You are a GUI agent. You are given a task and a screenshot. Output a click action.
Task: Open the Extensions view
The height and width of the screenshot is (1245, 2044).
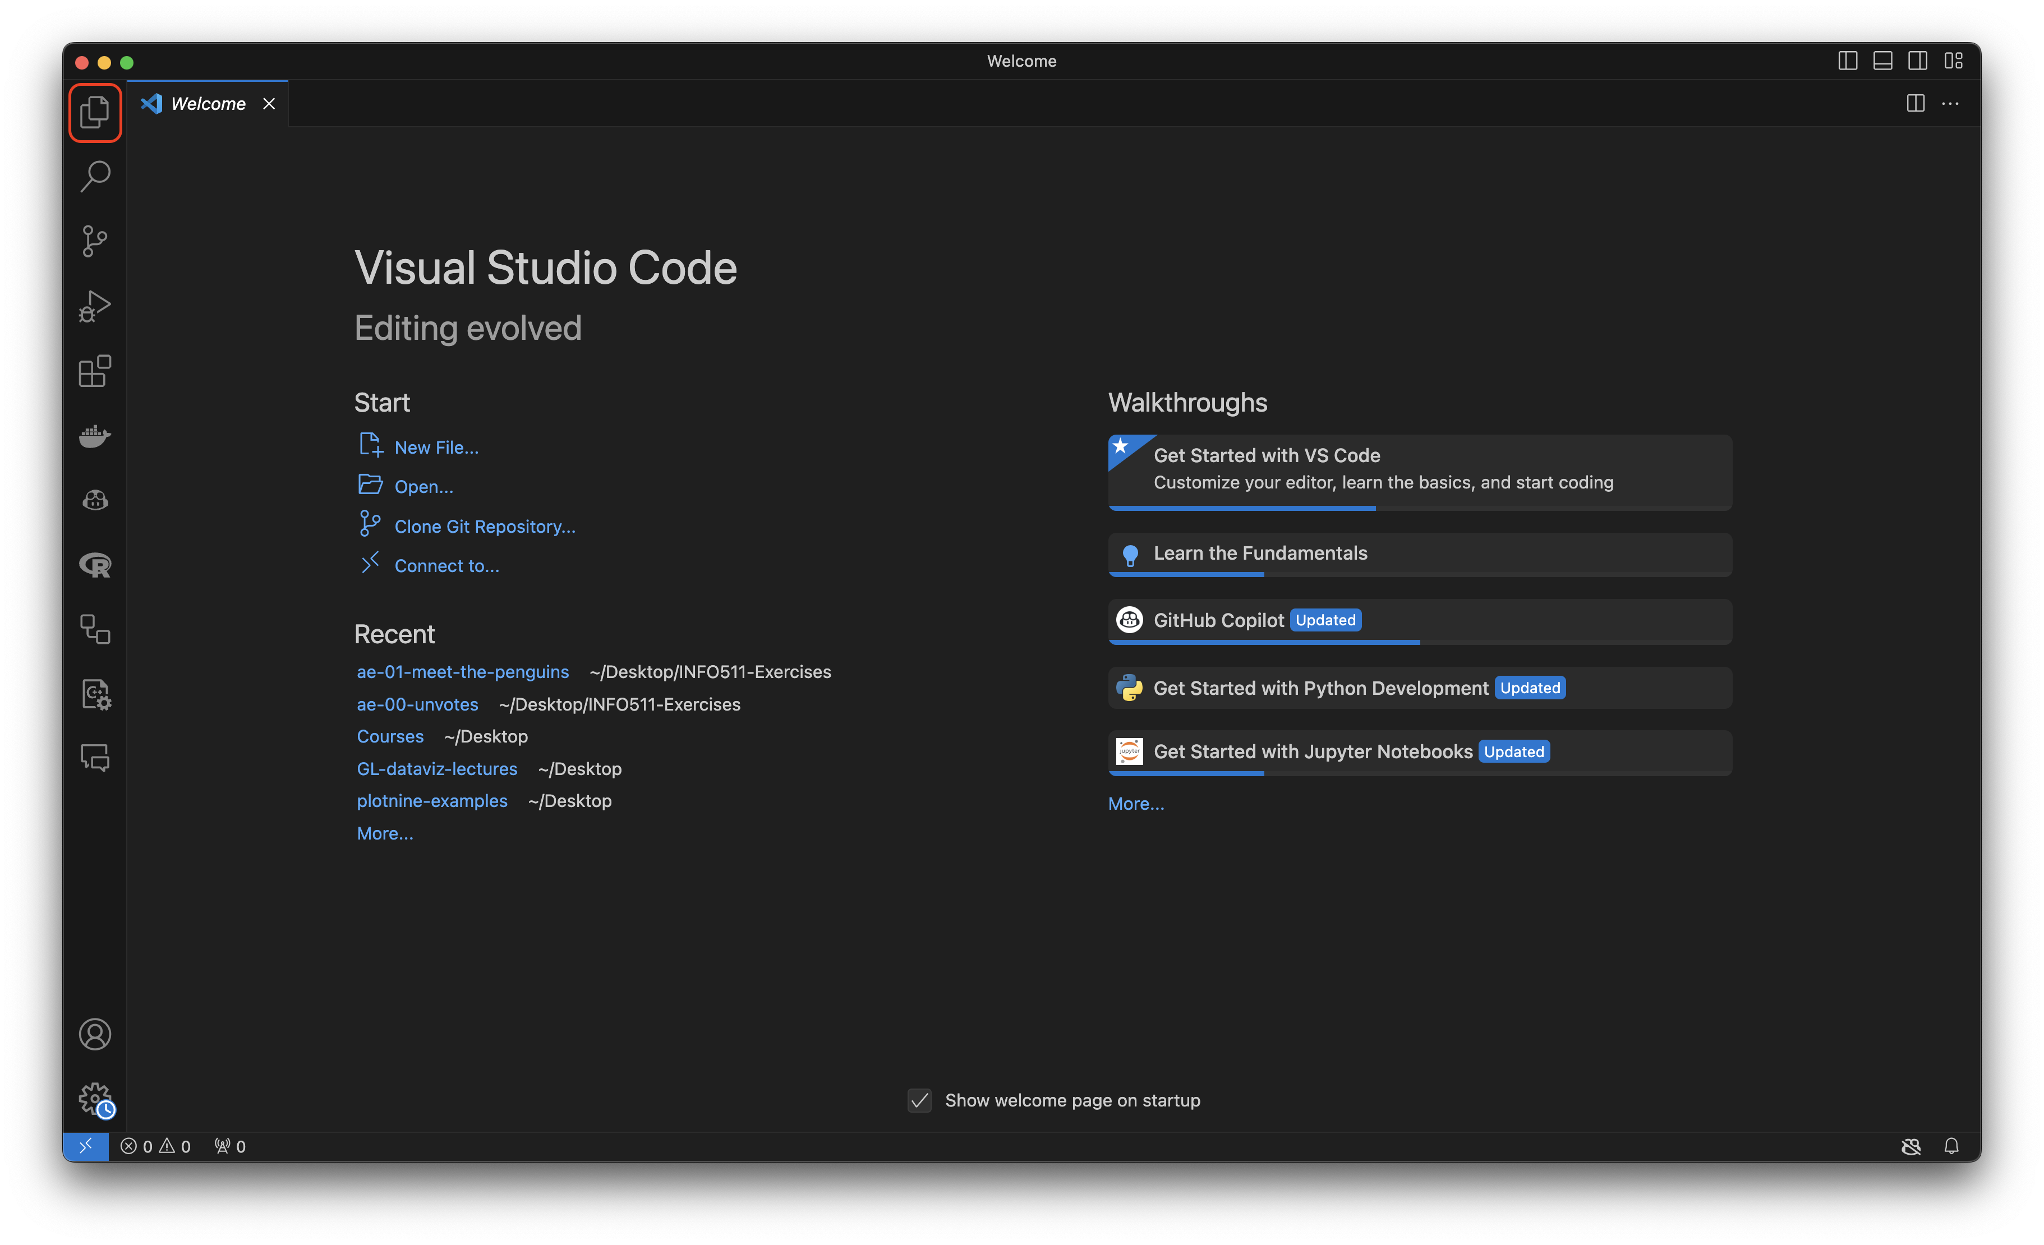(95, 371)
